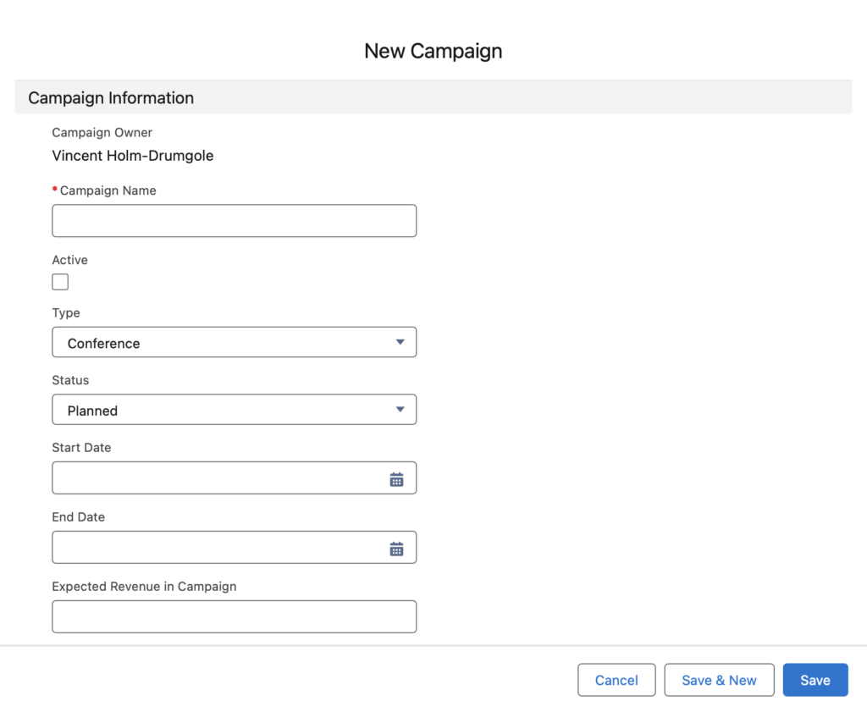Viewport: 867px width, 712px height.
Task: Open the End Date calendar picker icon
Action: tap(396, 549)
